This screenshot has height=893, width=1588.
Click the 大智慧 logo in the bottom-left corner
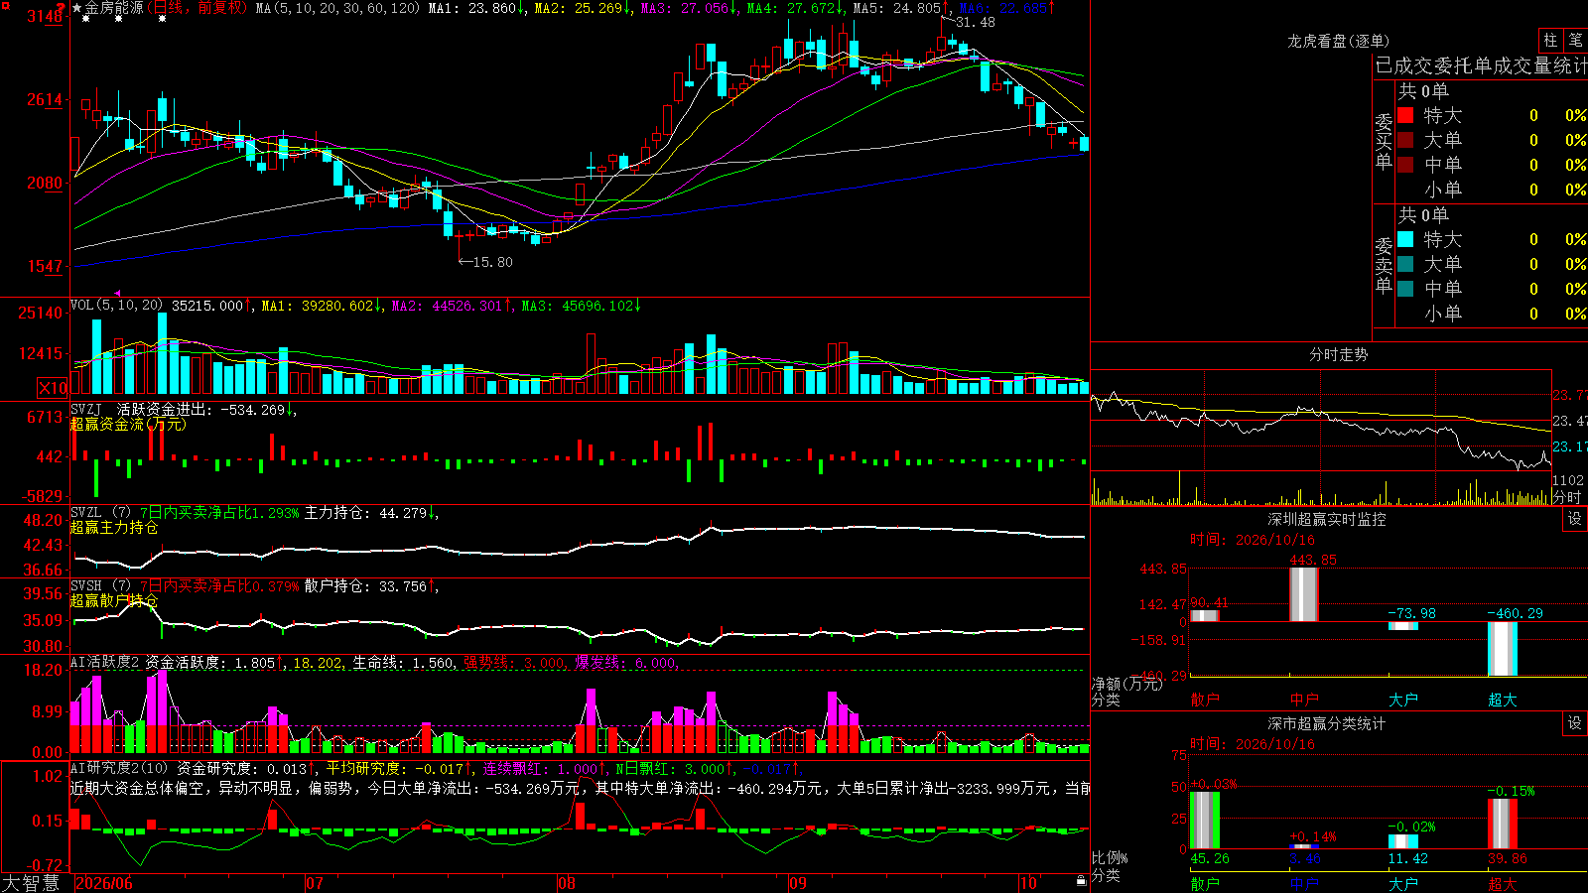click(x=31, y=882)
